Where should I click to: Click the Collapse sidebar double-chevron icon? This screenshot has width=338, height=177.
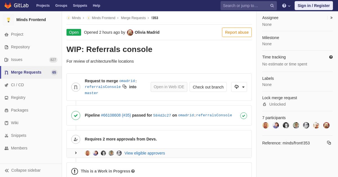tap(7, 171)
